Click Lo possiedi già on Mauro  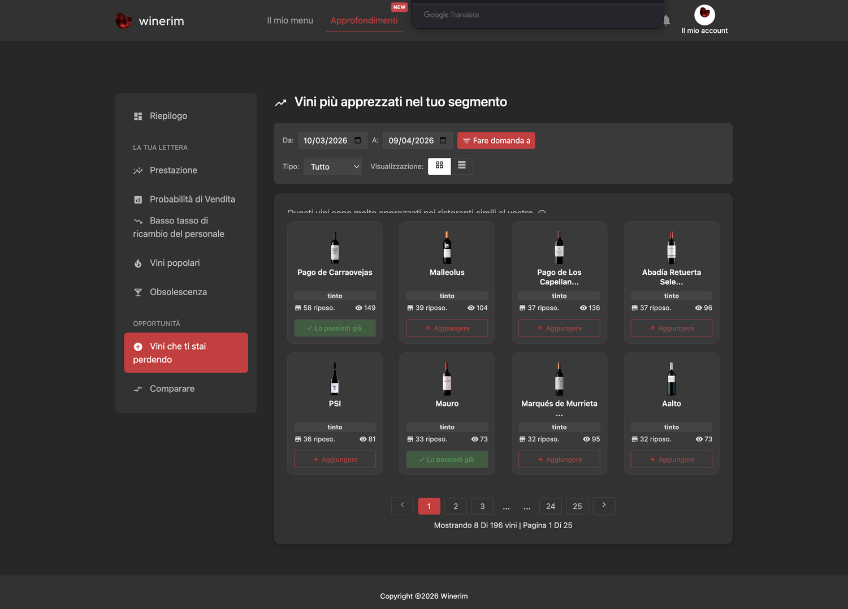pos(447,459)
